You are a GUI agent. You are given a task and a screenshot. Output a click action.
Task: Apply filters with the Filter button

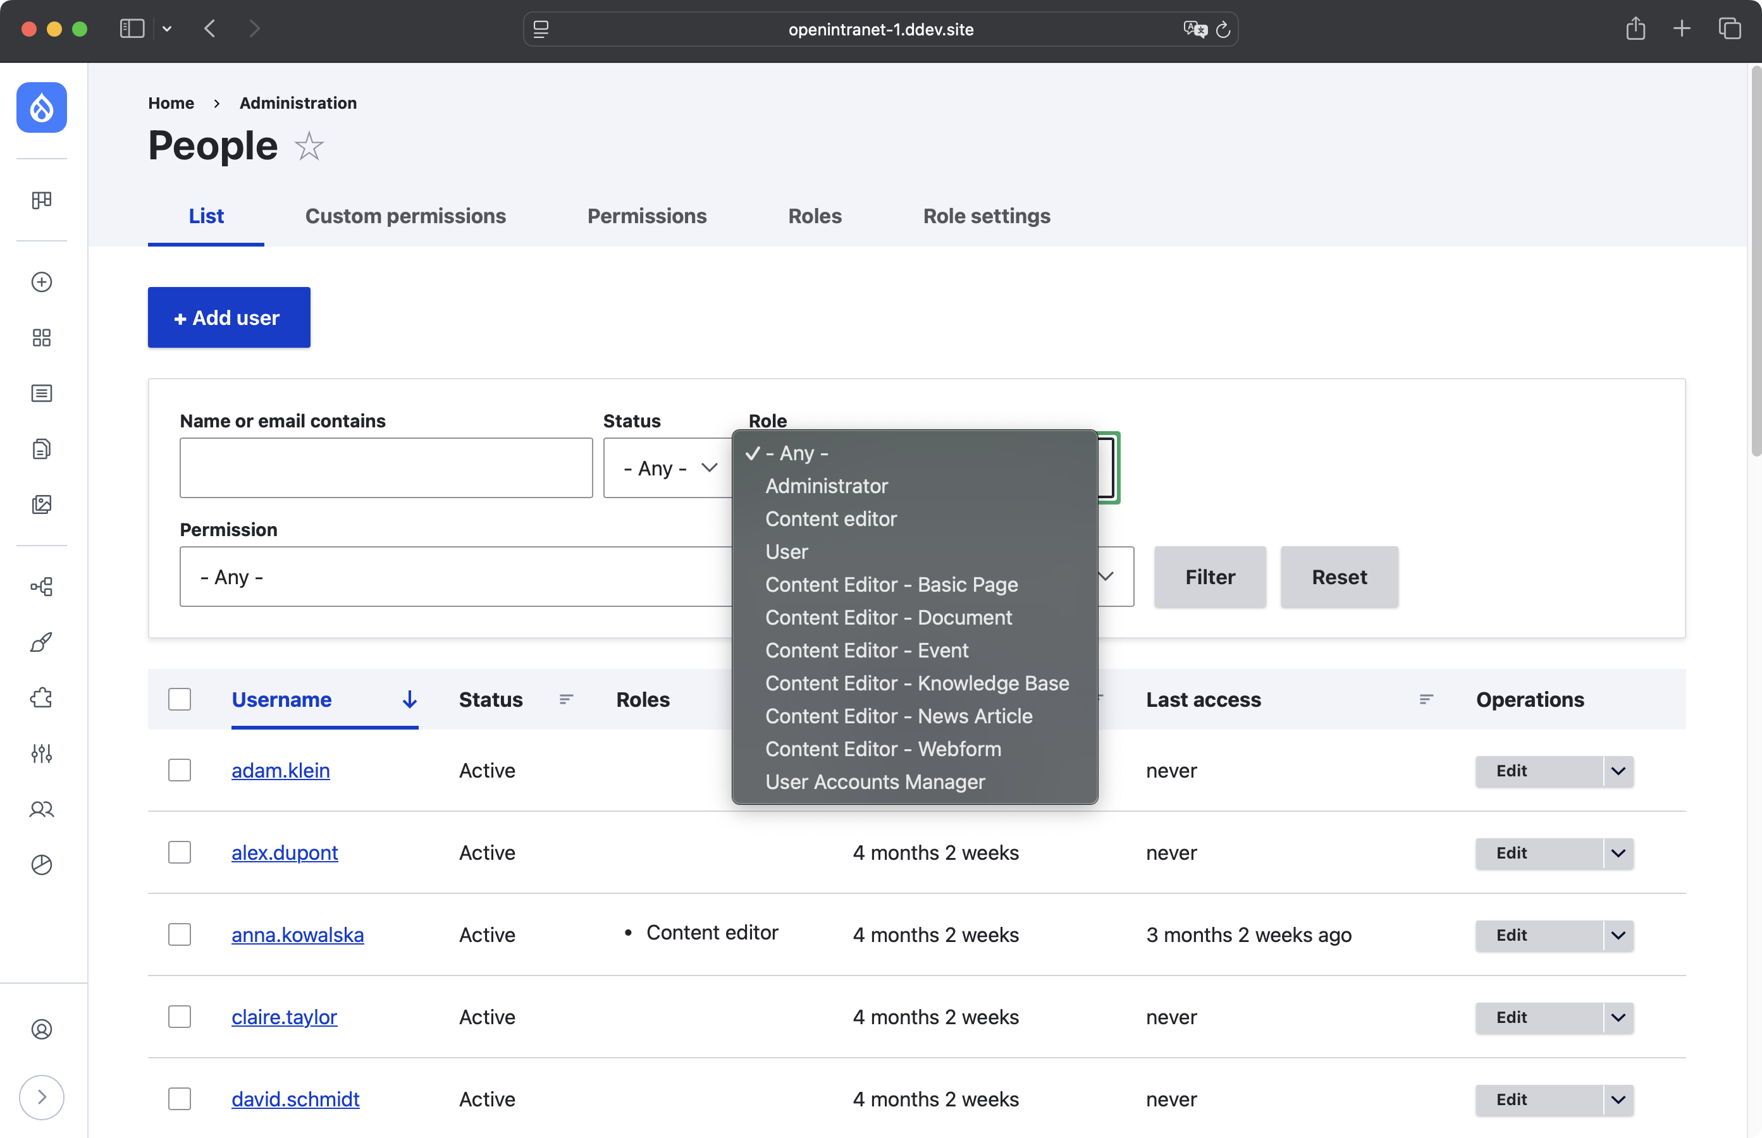pos(1210,577)
